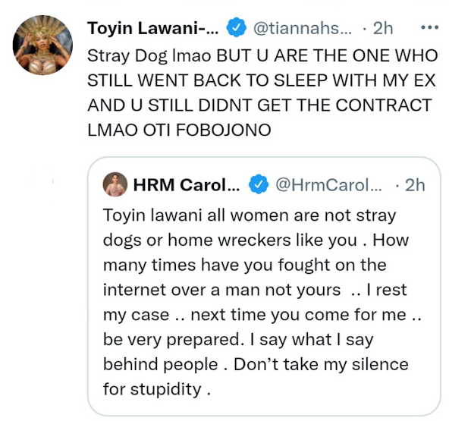Open HRM Carol's small profile avatar
Screen dimensions: 449x421
pyautogui.click(x=115, y=184)
